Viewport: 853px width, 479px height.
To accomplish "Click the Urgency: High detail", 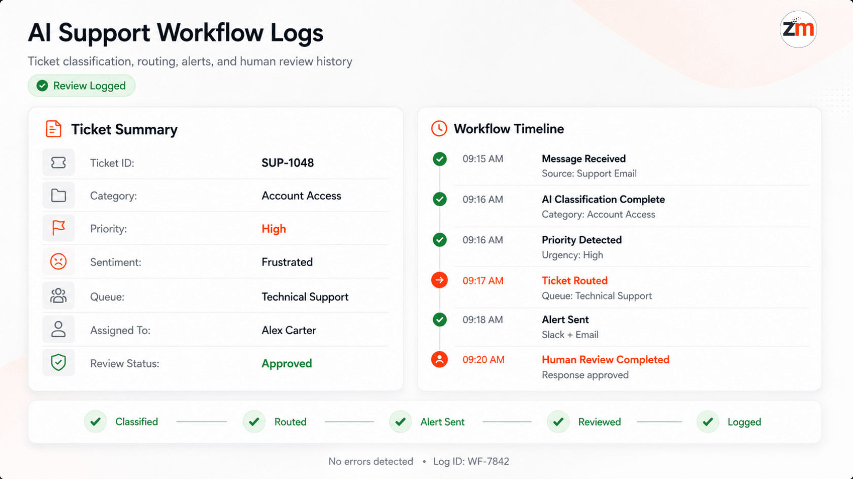I will pyautogui.click(x=572, y=255).
